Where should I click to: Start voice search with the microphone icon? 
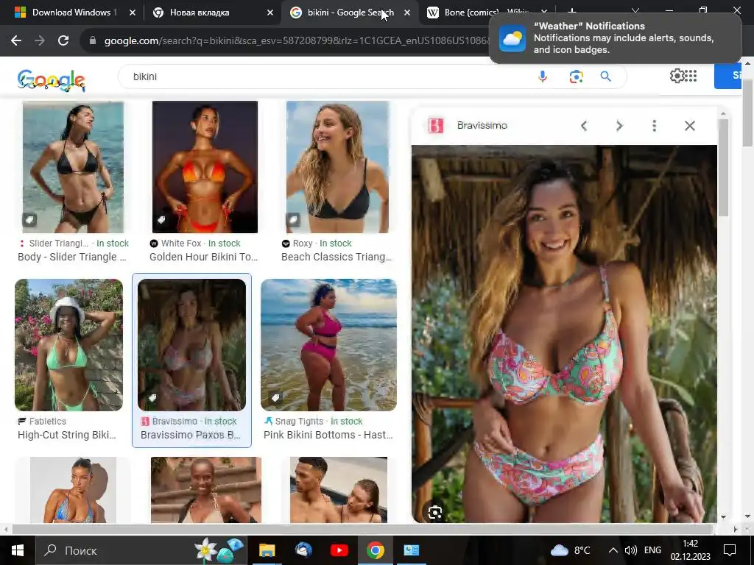[x=543, y=77]
